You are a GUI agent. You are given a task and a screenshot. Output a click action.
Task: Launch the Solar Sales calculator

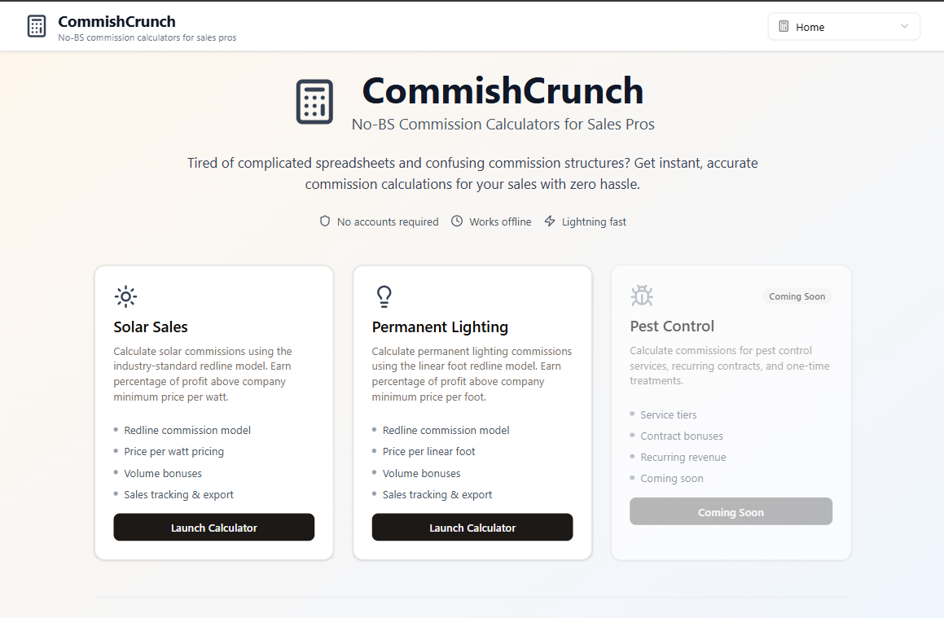[213, 527]
